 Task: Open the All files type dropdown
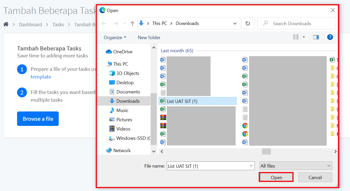296,166
